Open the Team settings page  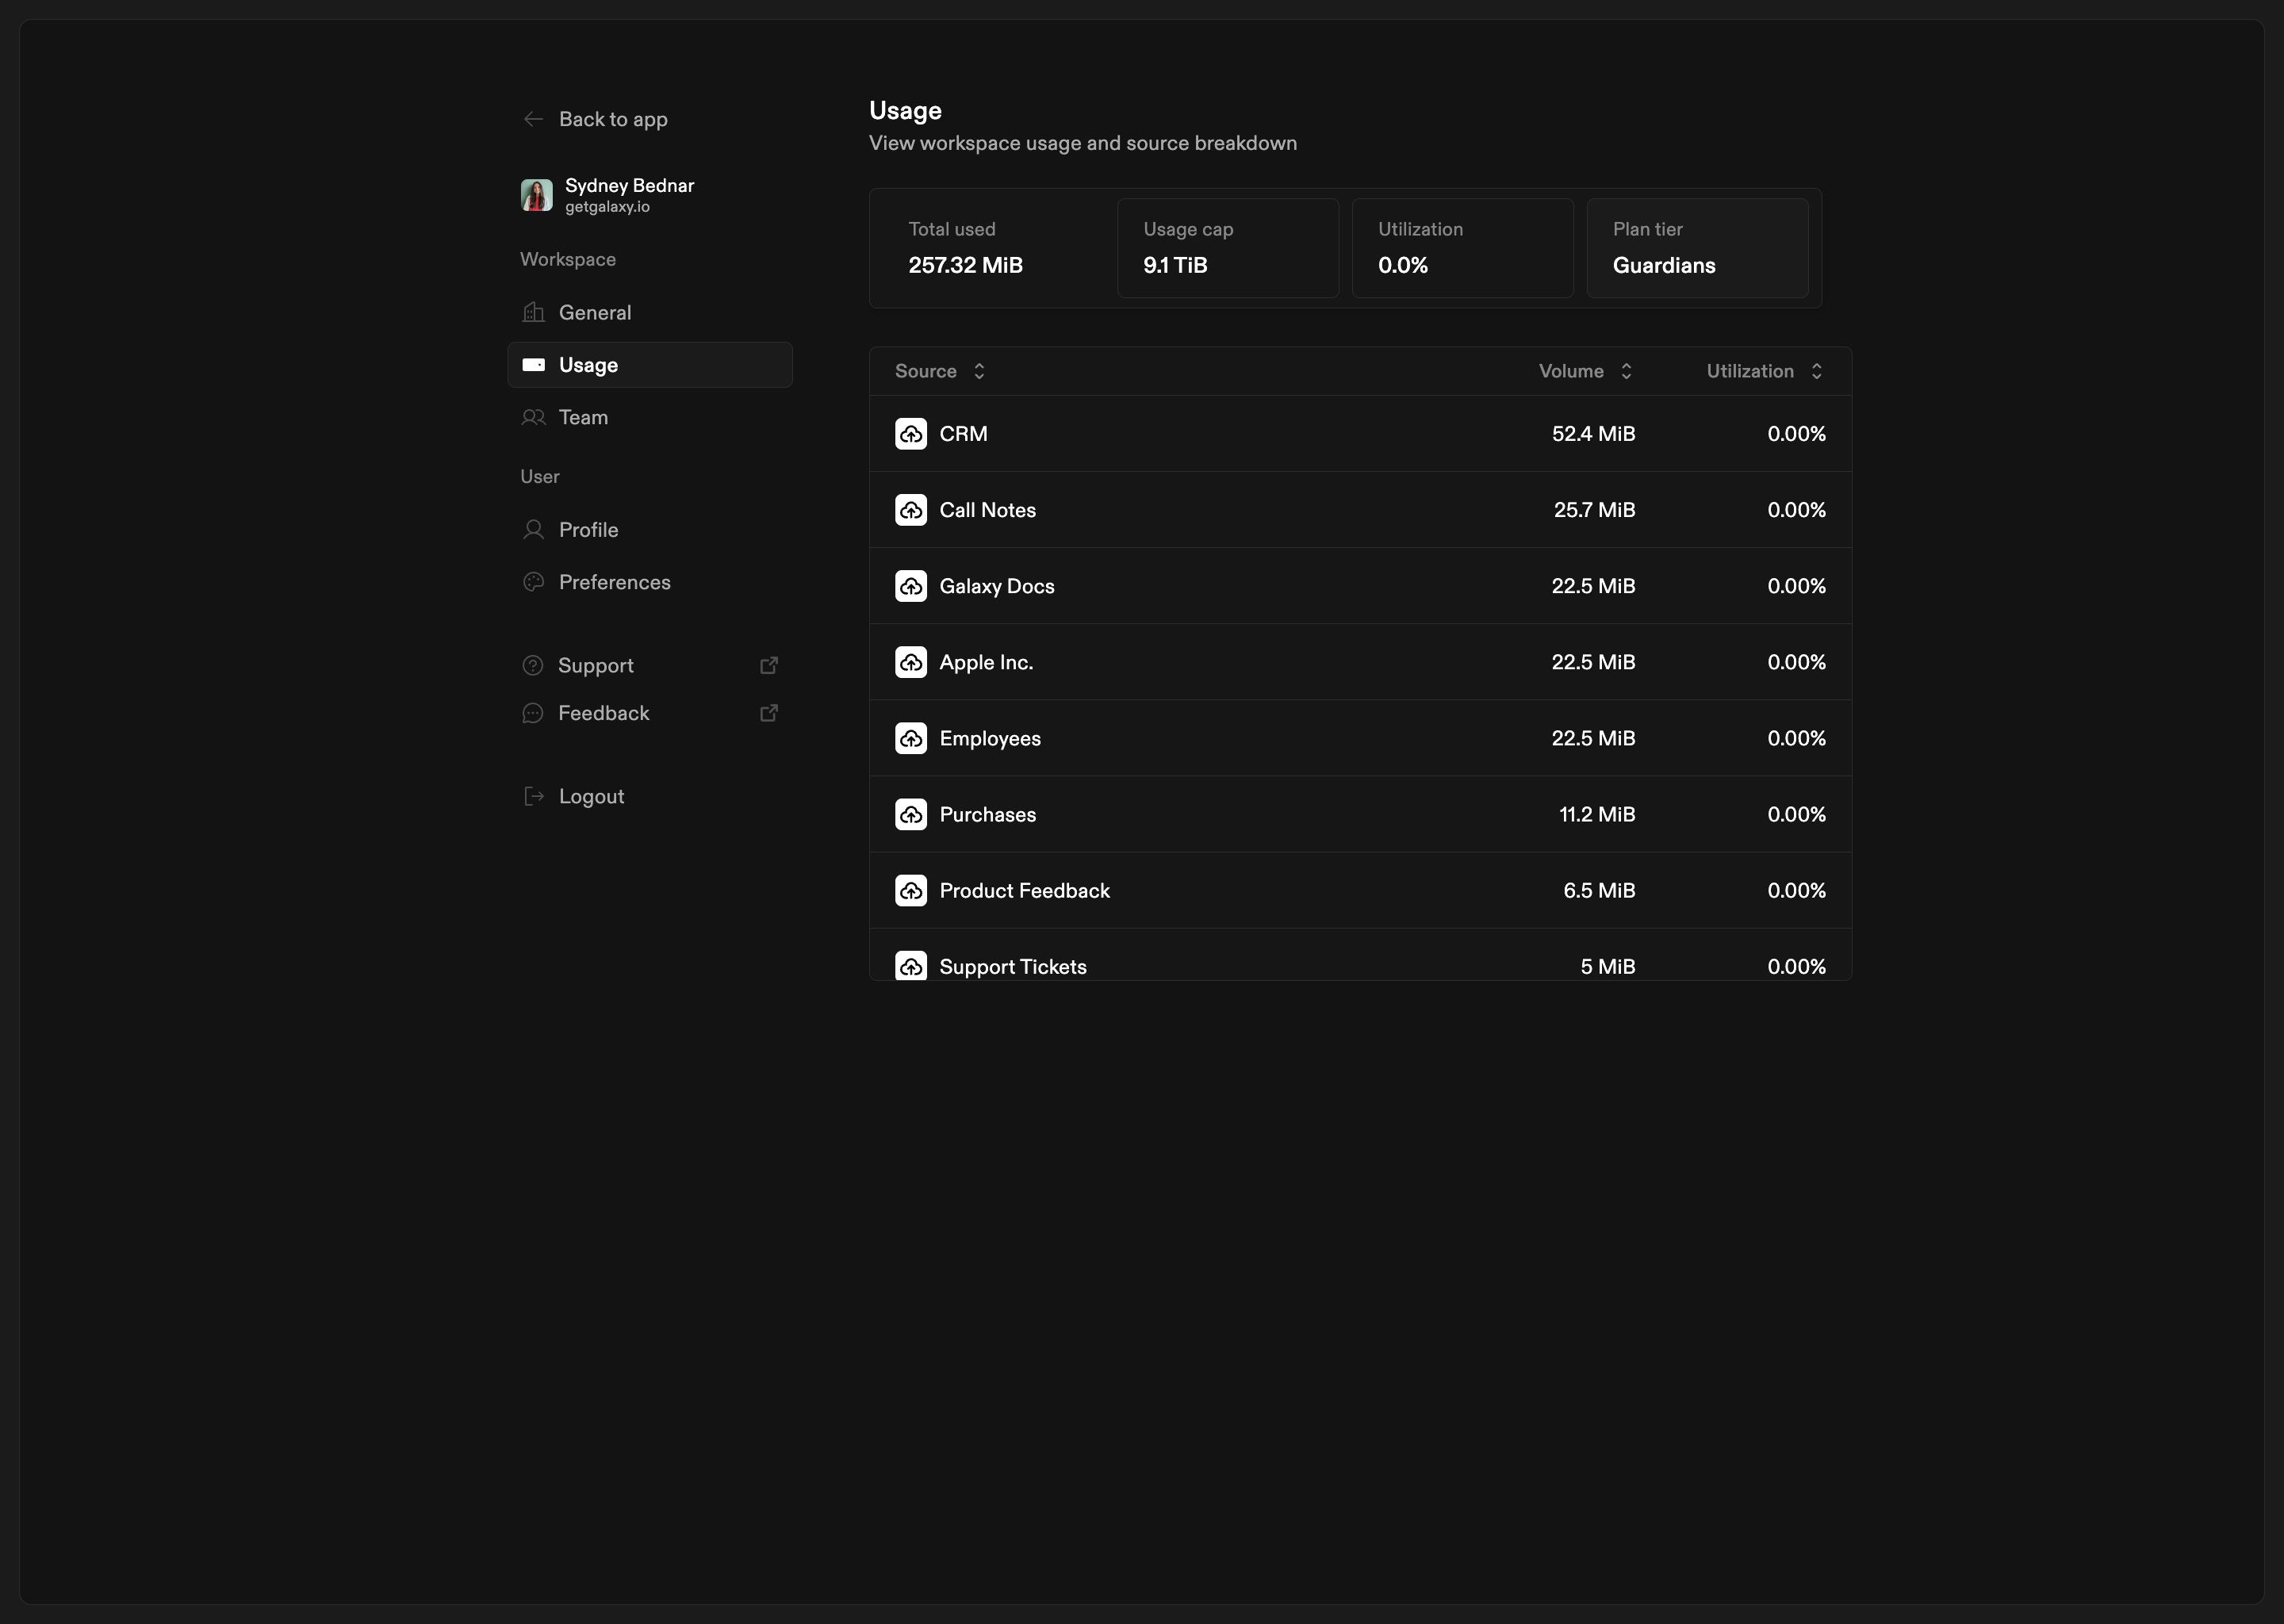582,417
